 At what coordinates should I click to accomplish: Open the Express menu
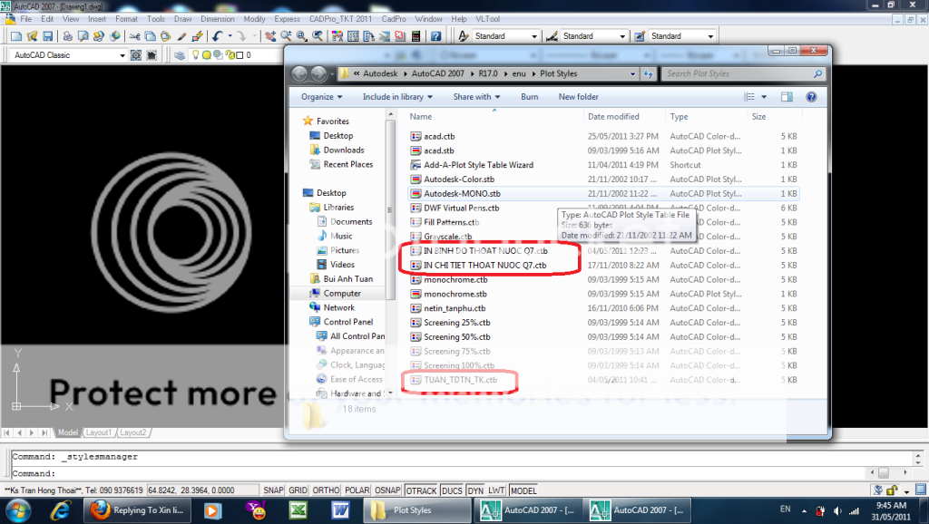(x=287, y=19)
